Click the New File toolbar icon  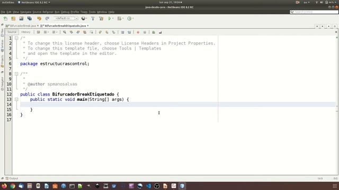5,18
